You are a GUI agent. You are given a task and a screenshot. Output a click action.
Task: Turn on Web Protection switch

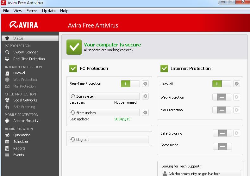click(222, 97)
